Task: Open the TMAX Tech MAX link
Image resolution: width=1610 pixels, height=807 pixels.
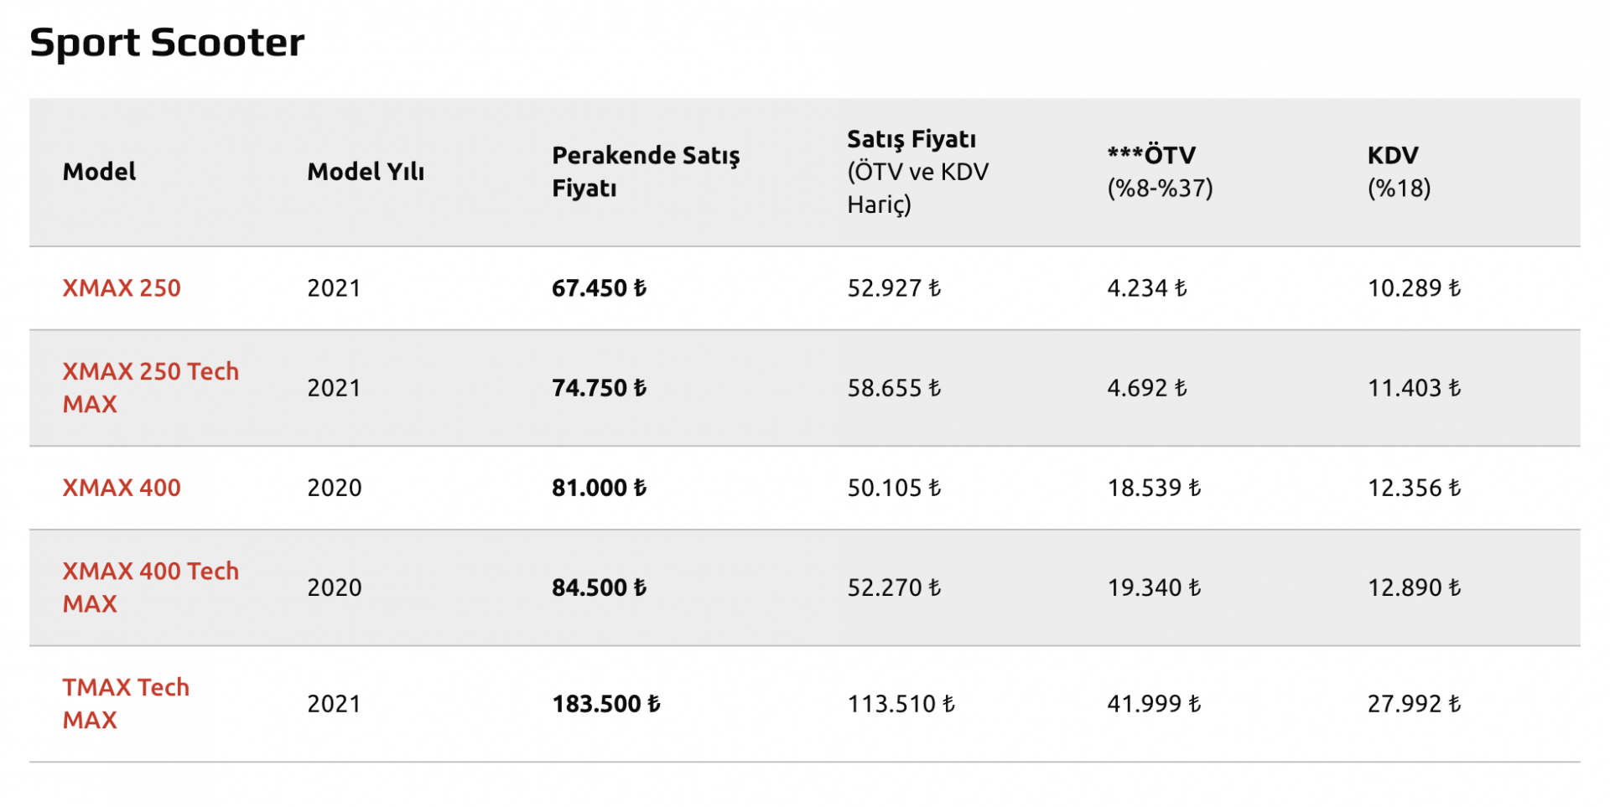Action: pyautogui.click(x=126, y=704)
